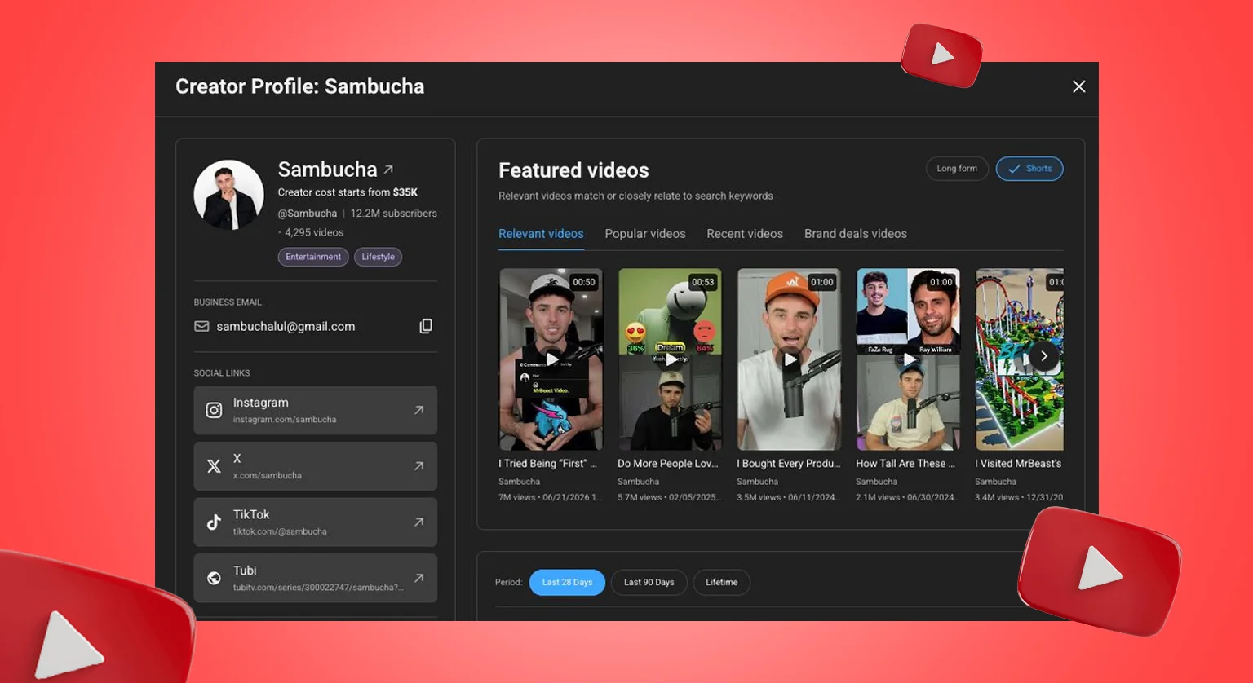Toggle the Long form video filter

[957, 169]
